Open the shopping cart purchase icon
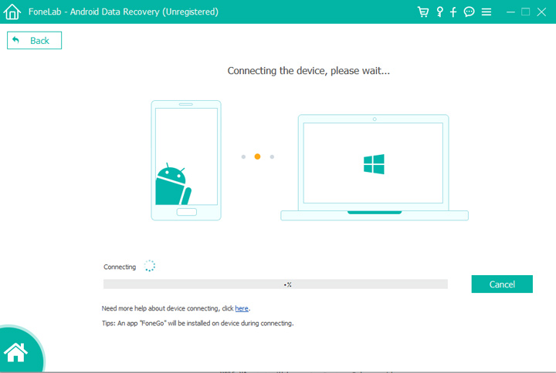Viewport: 556px width, 373px height. [423, 12]
